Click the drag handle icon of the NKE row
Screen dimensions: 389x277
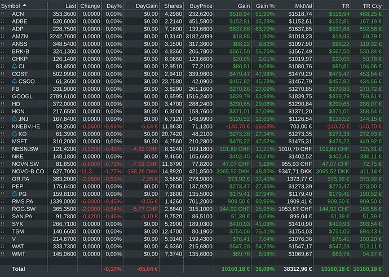pyautogui.click(x=2, y=156)
